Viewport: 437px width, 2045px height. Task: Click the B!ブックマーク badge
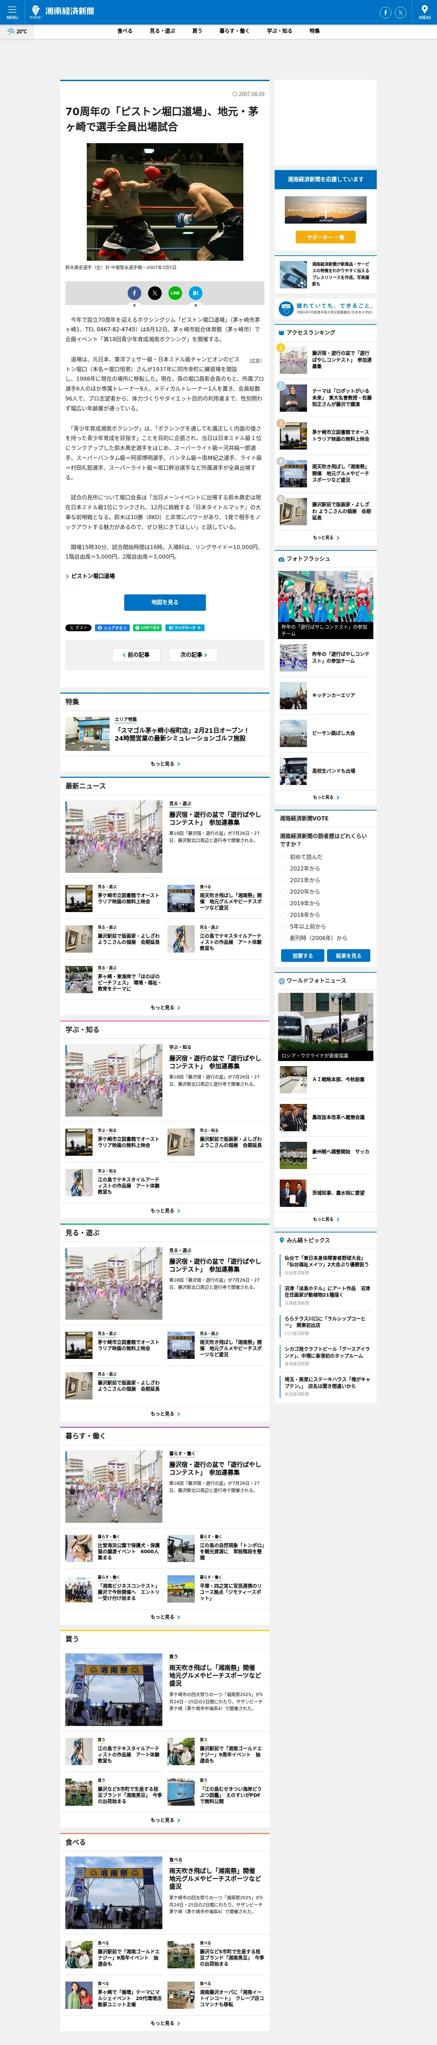[185, 628]
